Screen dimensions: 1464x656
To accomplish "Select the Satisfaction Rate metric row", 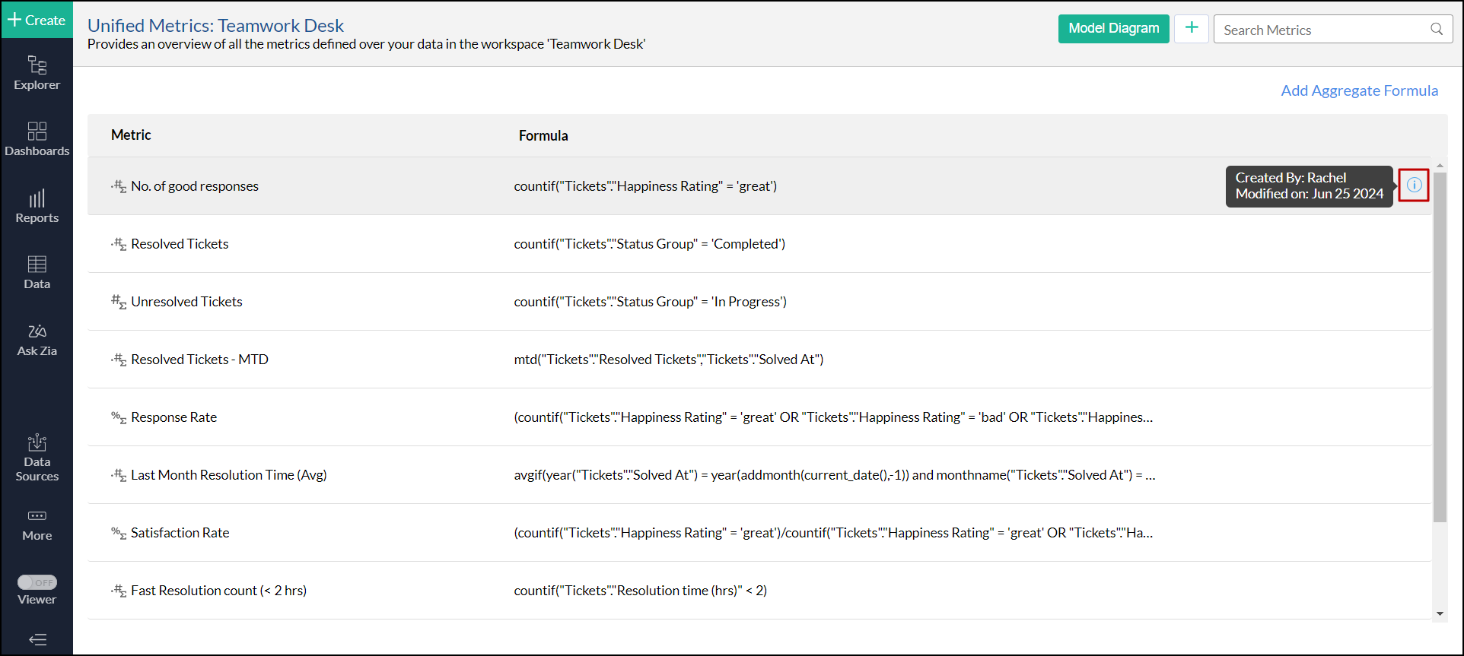I will pos(180,533).
